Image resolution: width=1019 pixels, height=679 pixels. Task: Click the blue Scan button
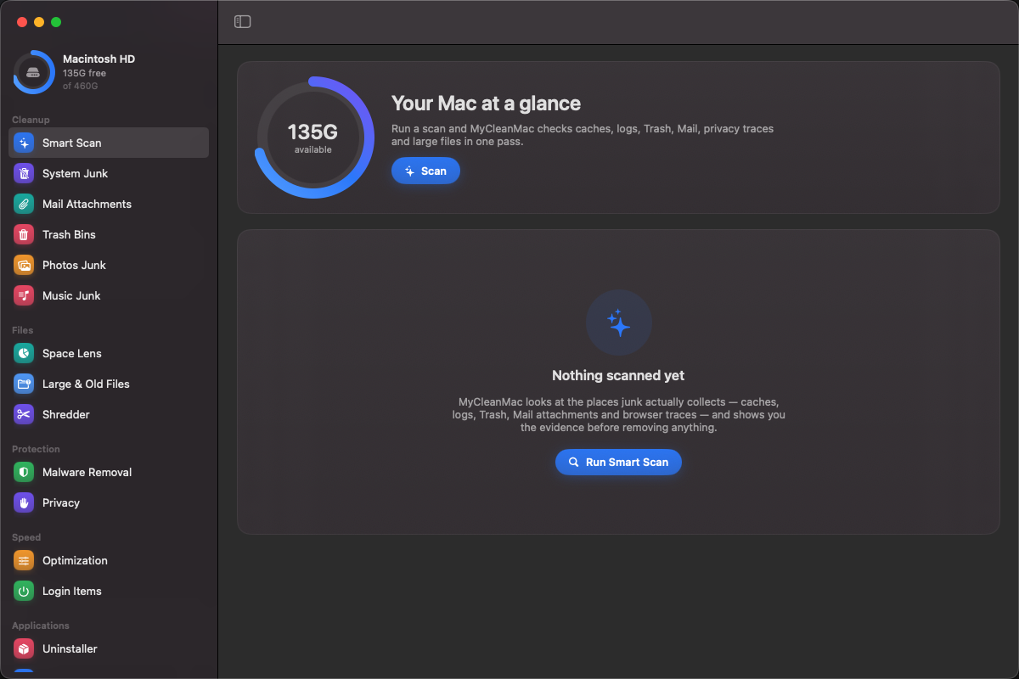(x=425, y=171)
